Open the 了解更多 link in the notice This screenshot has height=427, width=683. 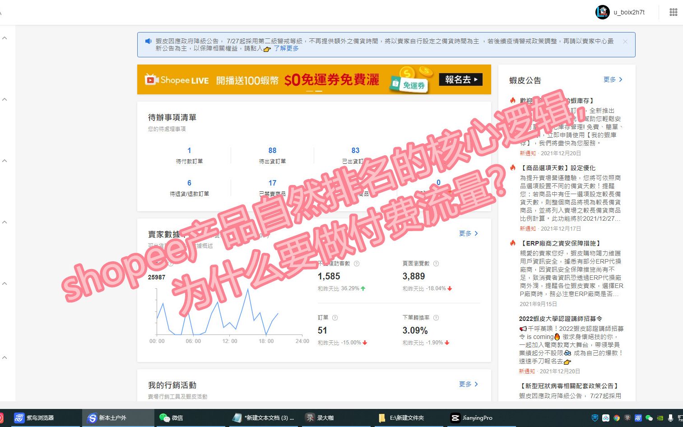pos(286,48)
